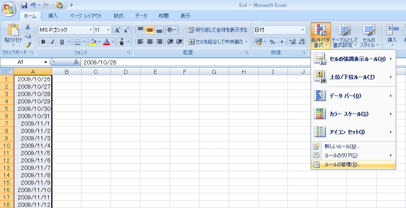Open the font size dropdown showing 11
The width and height of the screenshot is (406, 208).
click(109, 30)
